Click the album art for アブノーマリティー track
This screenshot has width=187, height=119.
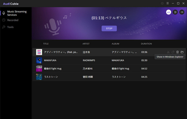point(39,52)
